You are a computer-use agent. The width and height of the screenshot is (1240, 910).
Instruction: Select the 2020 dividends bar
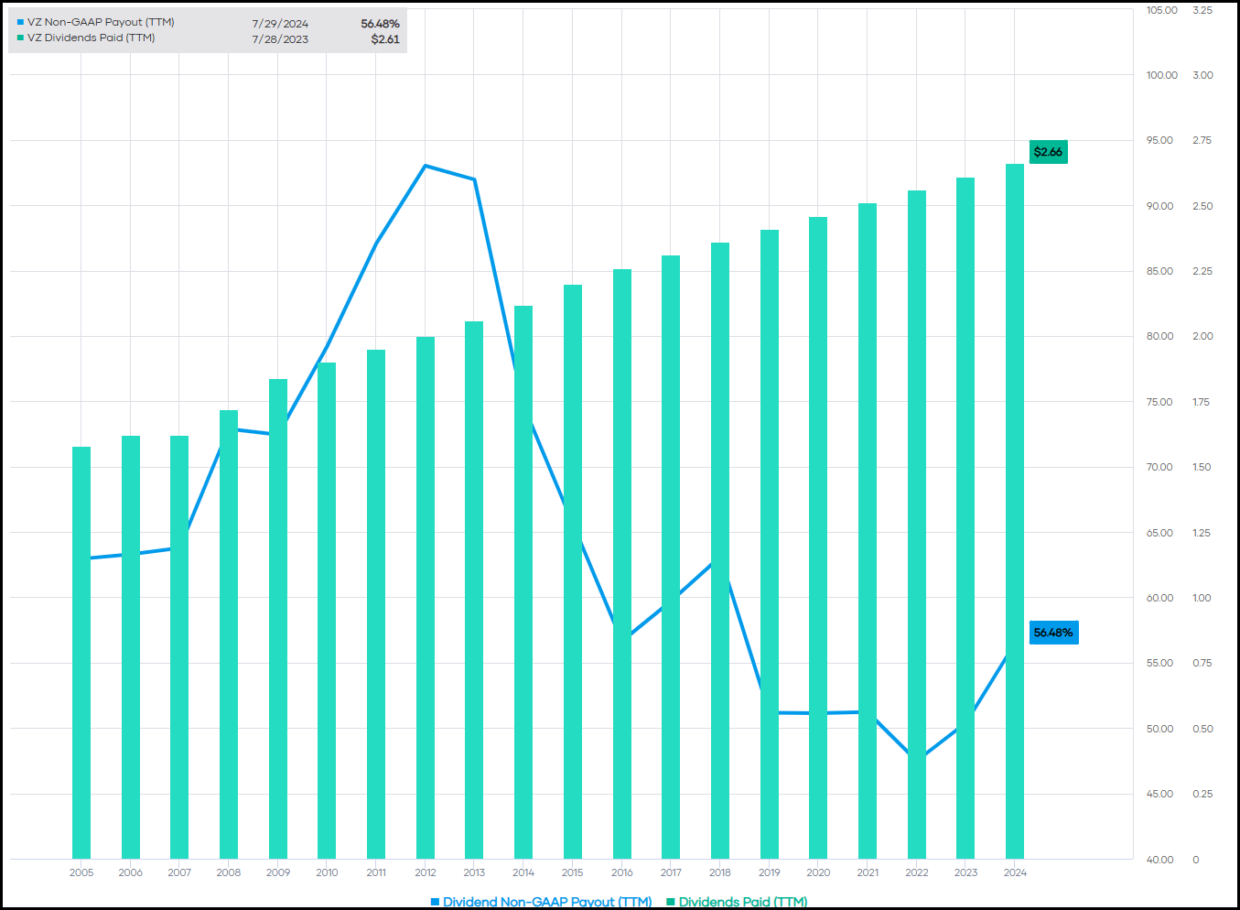(x=818, y=538)
